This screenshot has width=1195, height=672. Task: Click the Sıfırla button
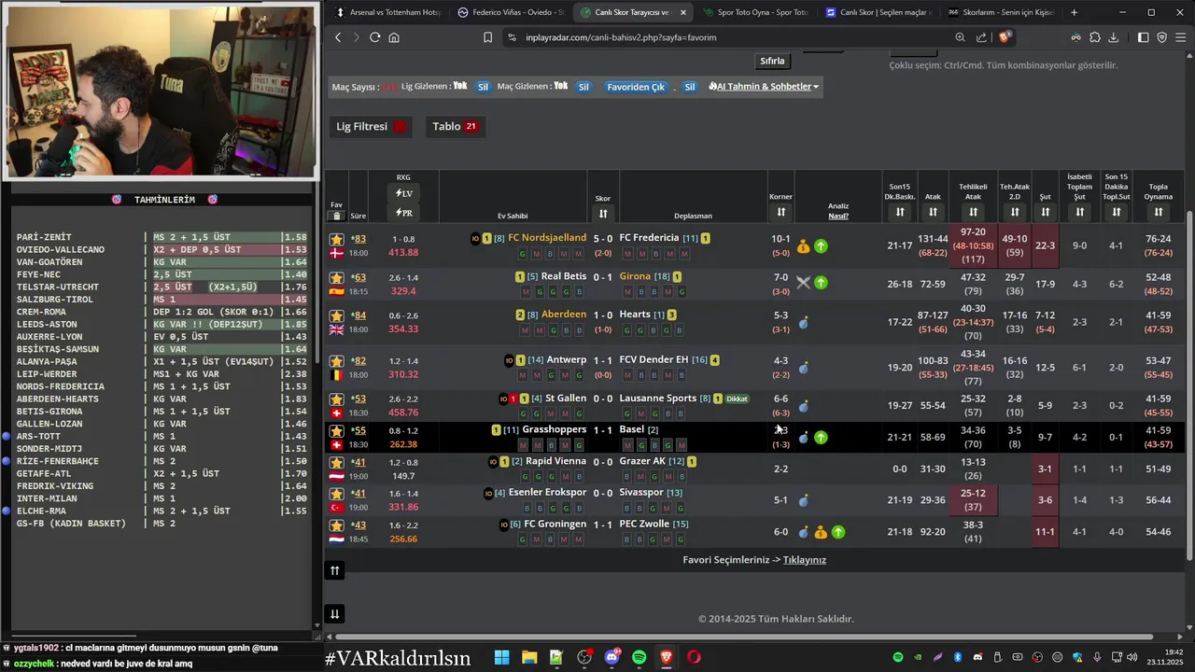point(772,61)
